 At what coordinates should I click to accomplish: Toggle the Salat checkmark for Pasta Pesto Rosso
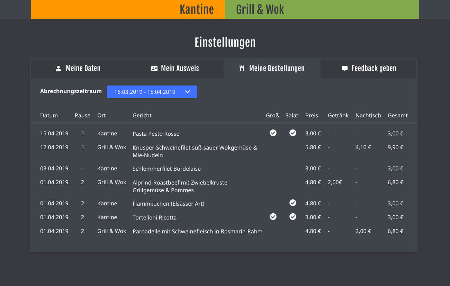(x=293, y=133)
